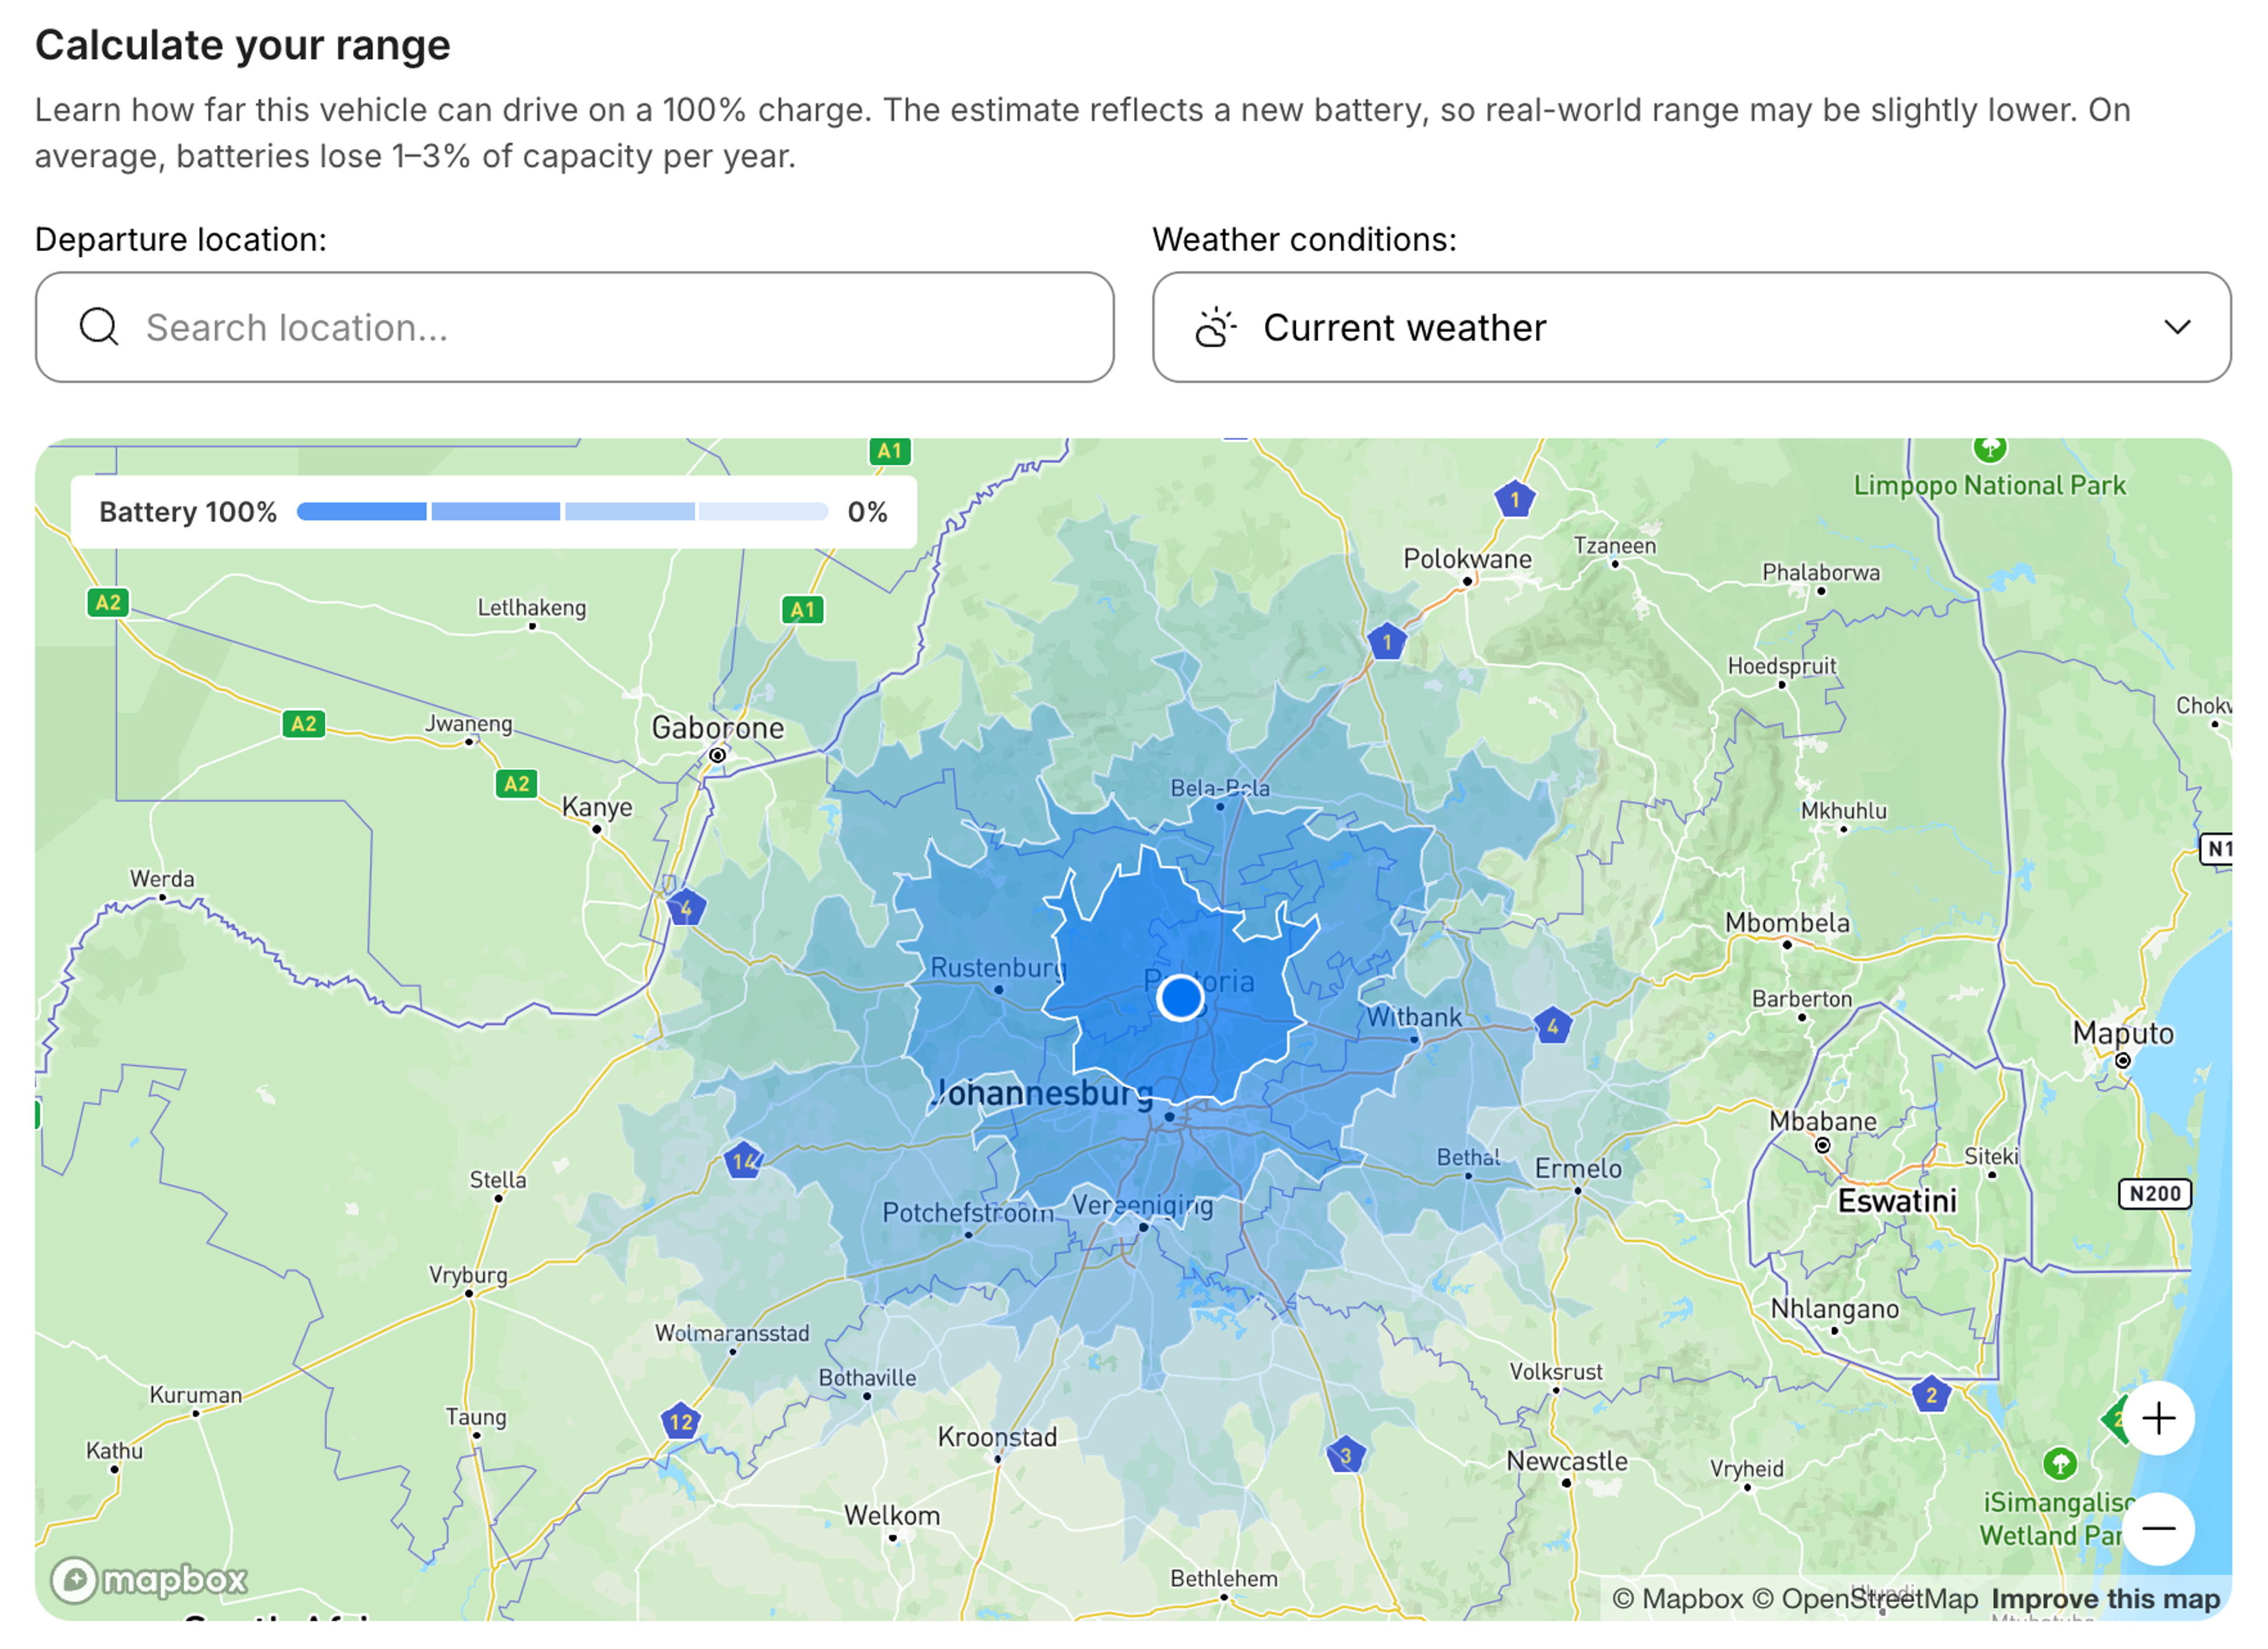Expand weather conditions chevron arrow
The height and width of the screenshot is (1649, 2268).
click(x=2177, y=327)
